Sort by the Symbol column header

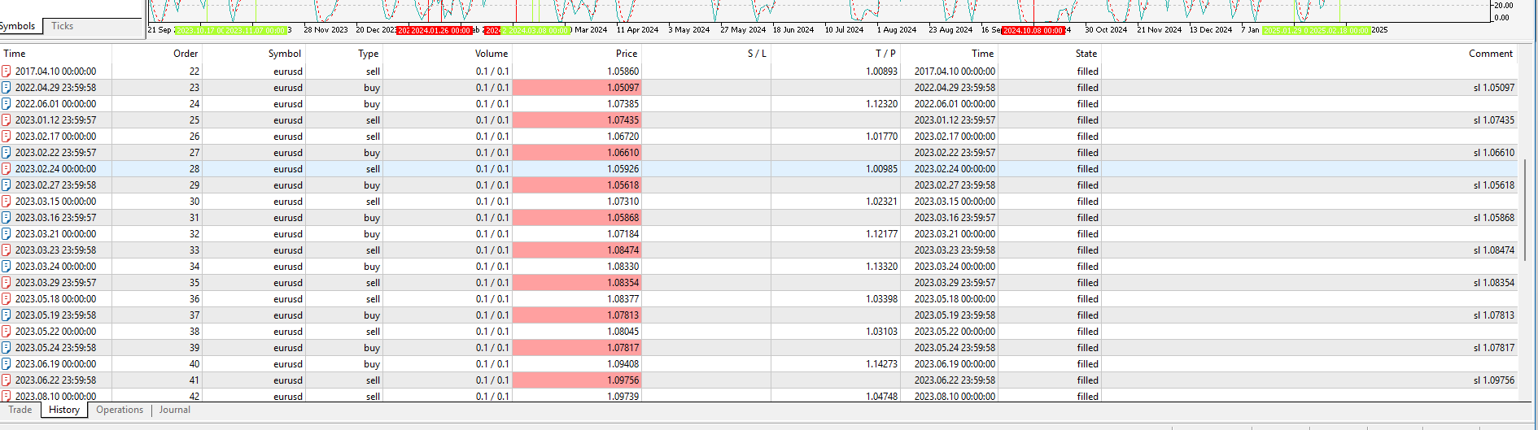(254, 54)
